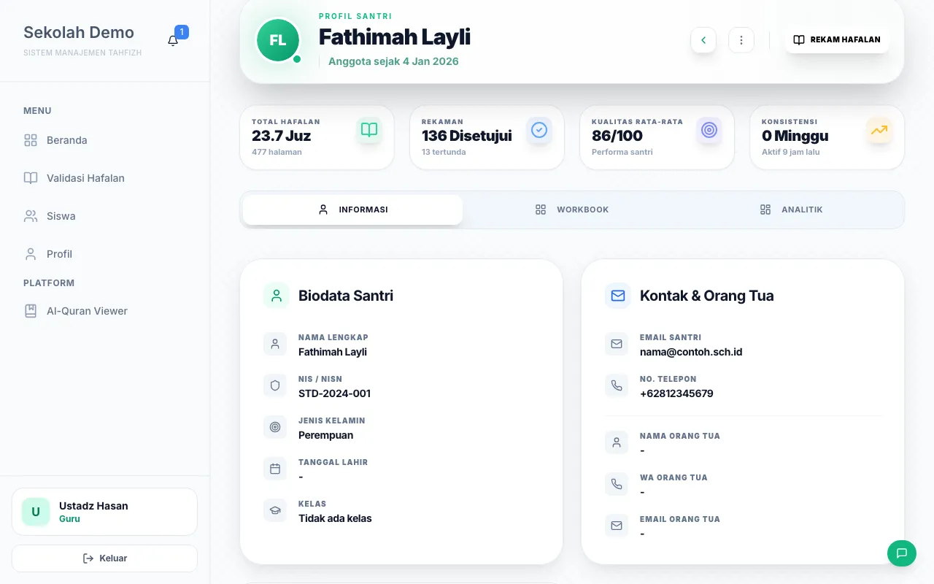Open the Al-Quran Viewer link

[105, 311]
